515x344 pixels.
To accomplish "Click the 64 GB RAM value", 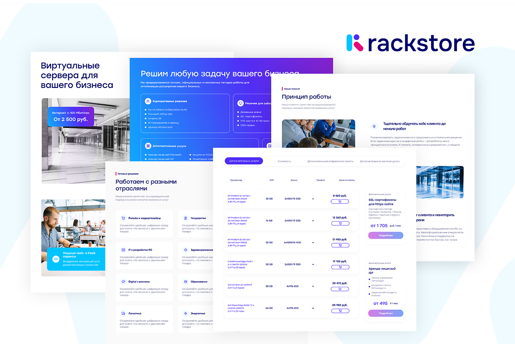I will pos(269,308).
